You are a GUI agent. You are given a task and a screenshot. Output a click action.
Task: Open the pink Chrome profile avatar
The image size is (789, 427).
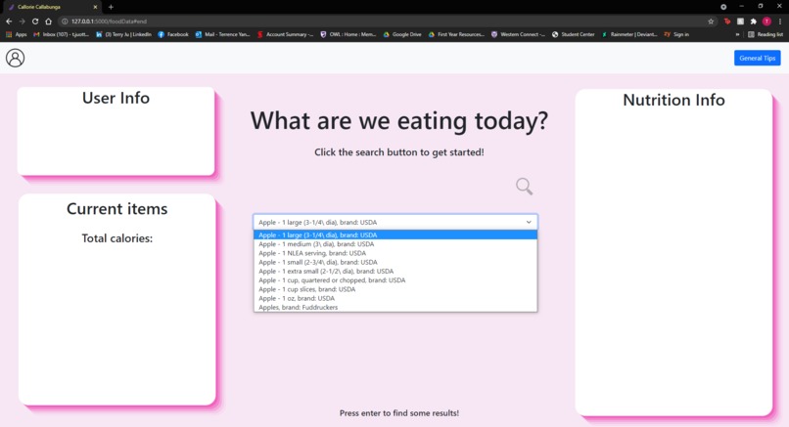pyautogui.click(x=766, y=21)
